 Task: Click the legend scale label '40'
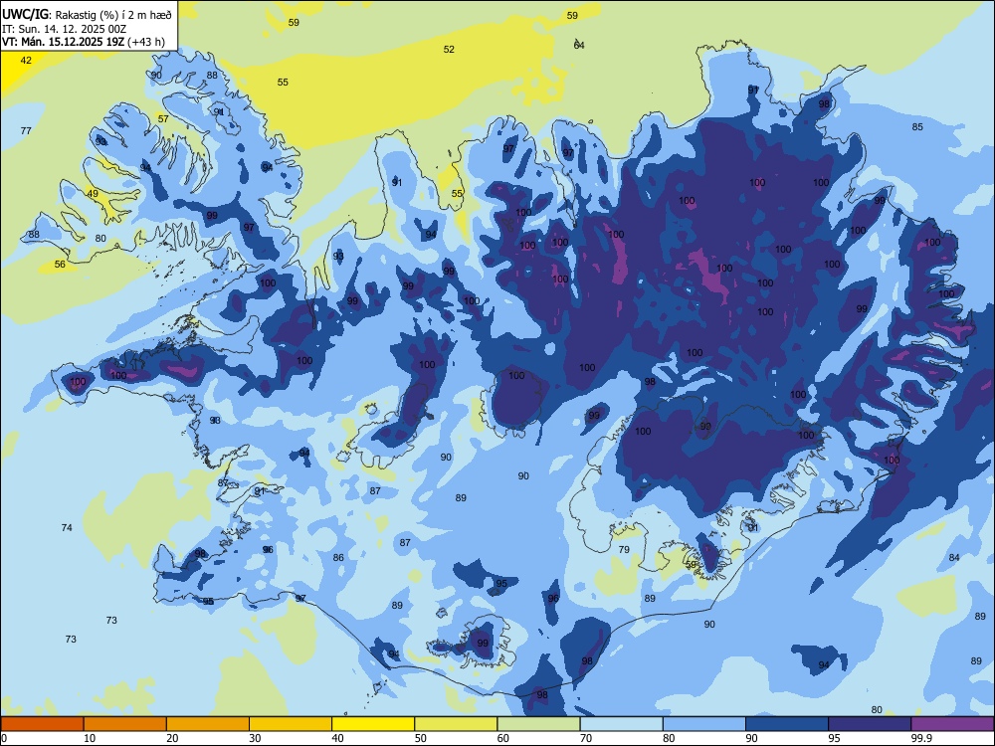coord(338,738)
